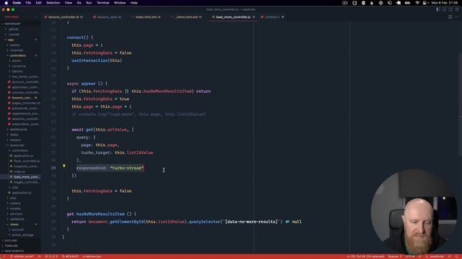
Task: Open the View menu
Action: coord(69,3)
